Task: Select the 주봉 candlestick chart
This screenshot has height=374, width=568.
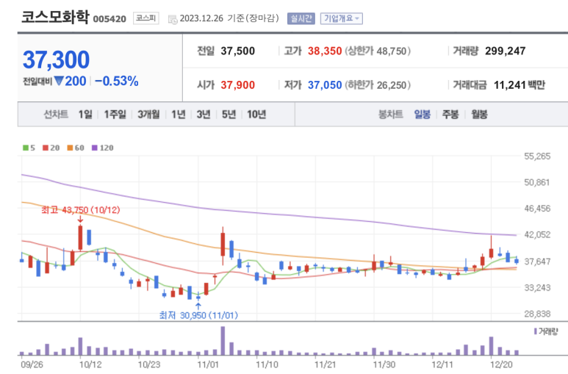Action: pos(450,115)
